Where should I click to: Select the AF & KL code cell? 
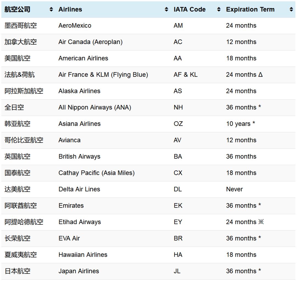186,75
